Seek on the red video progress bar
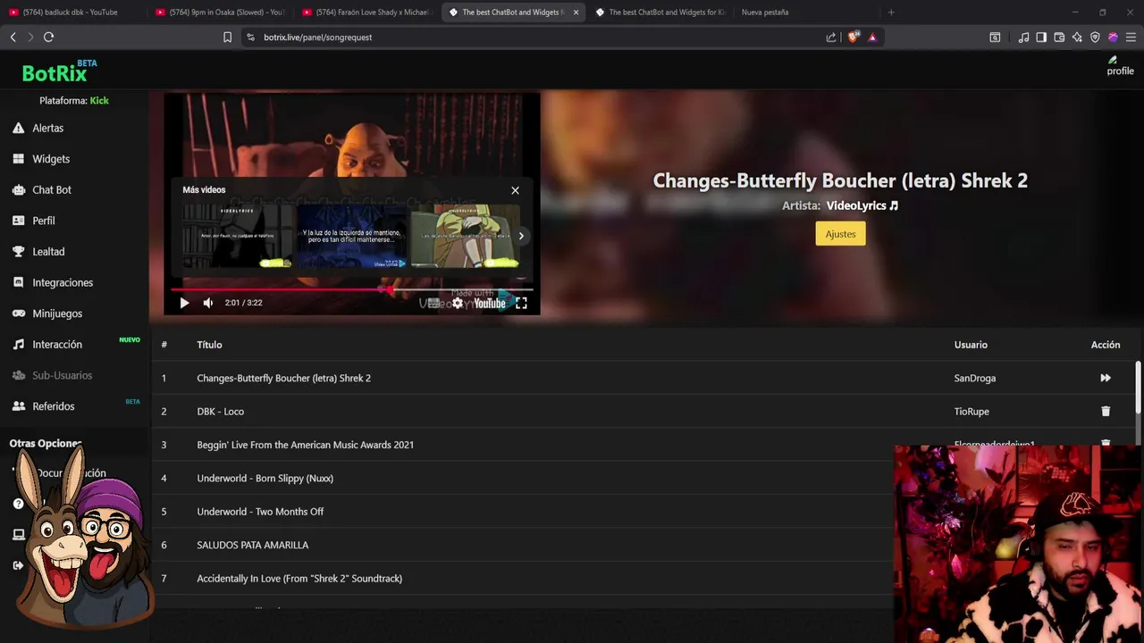 [352, 289]
